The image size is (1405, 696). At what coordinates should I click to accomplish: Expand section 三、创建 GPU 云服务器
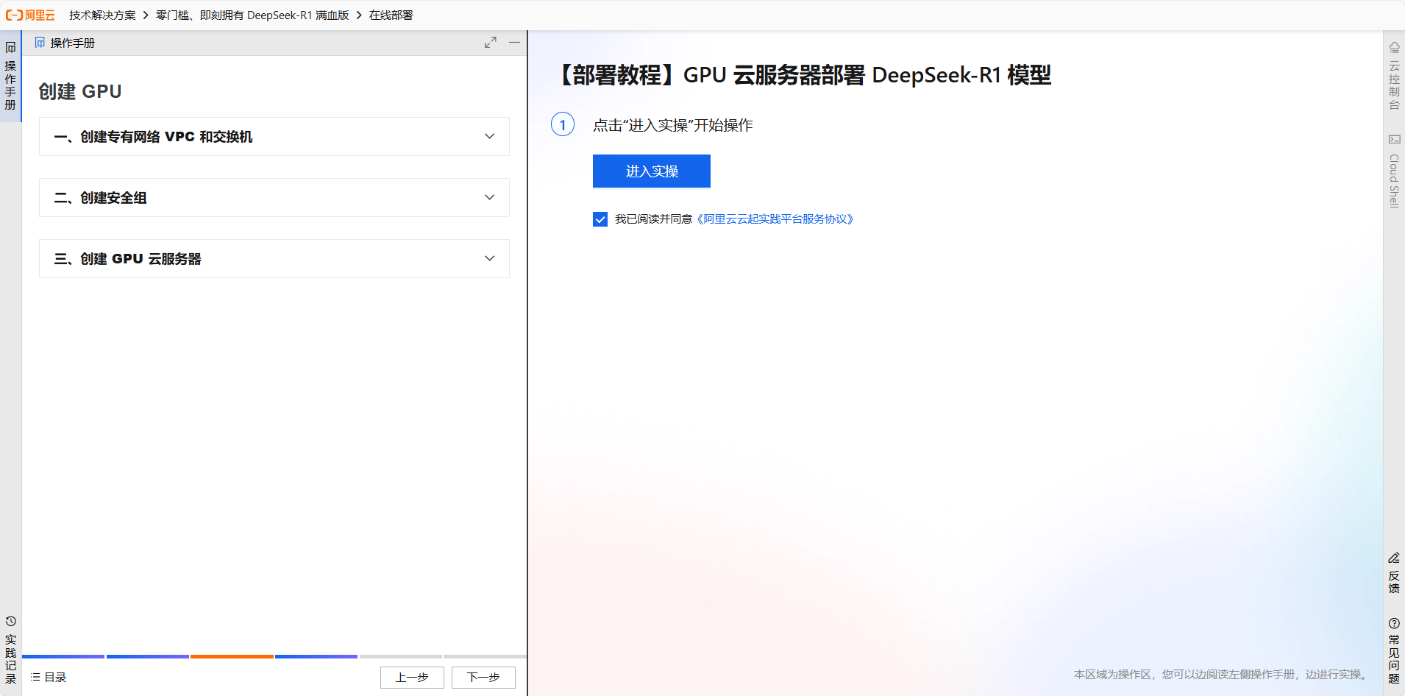coord(274,258)
